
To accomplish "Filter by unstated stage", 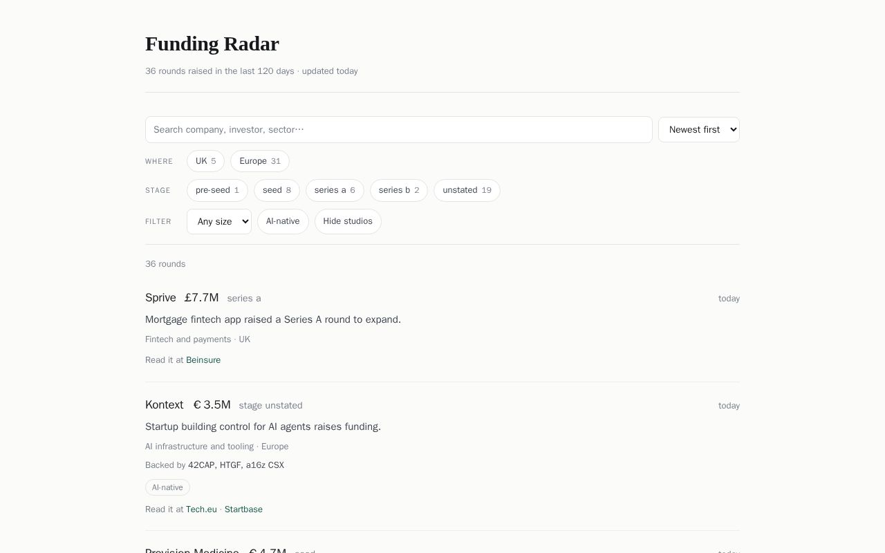I will coord(467,190).
